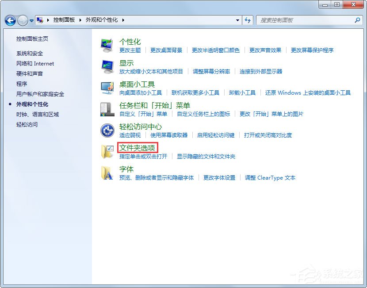This screenshot has width=367, height=288.
Task: Open the 个性化 (Personalization) icon
Action: [107, 43]
